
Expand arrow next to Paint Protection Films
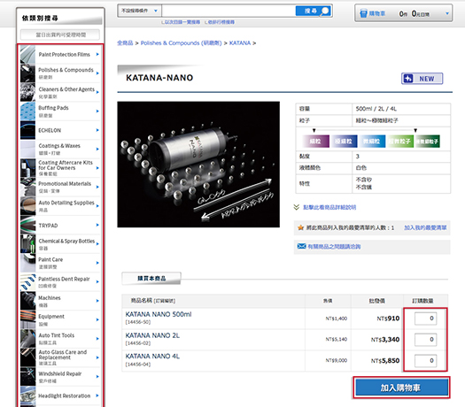(97, 54)
